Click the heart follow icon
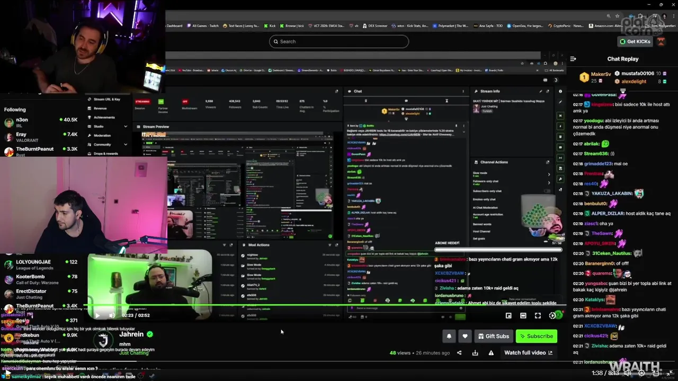 coord(465,336)
